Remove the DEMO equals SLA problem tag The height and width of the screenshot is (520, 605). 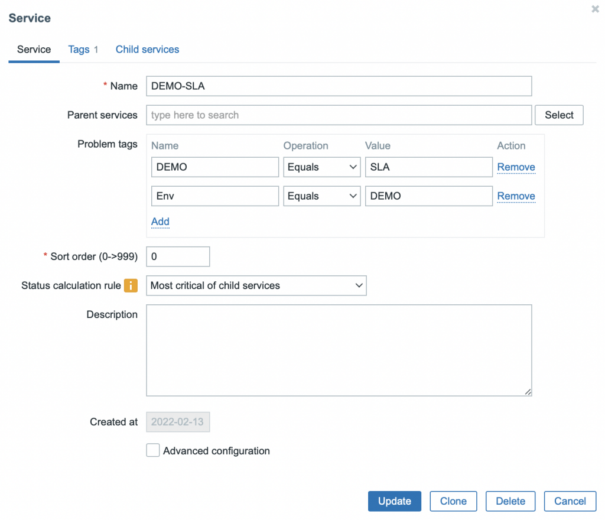pyautogui.click(x=516, y=167)
